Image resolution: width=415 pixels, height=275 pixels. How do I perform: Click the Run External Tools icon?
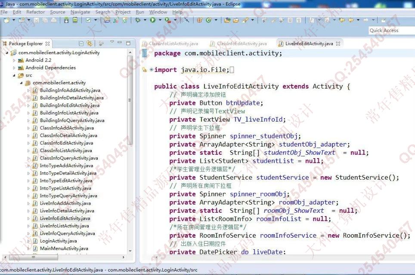167,20
